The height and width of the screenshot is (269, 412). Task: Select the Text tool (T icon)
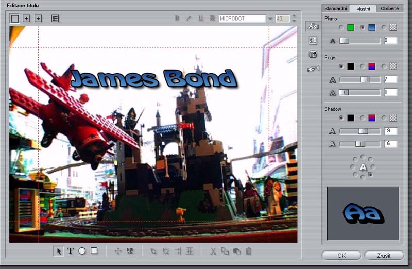pos(71,251)
